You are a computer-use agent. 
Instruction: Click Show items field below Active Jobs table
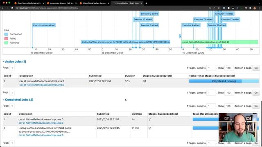(229, 93)
